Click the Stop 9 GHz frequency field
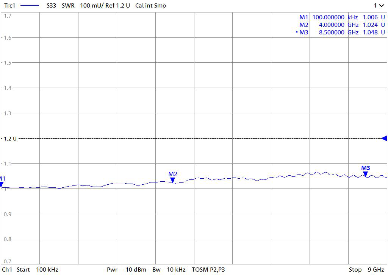 click(x=366, y=269)
